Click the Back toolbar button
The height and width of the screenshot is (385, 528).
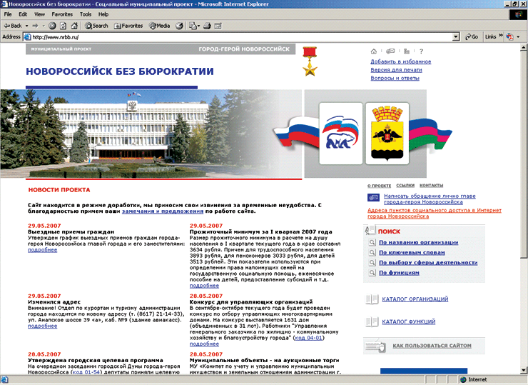click(13, 26)
